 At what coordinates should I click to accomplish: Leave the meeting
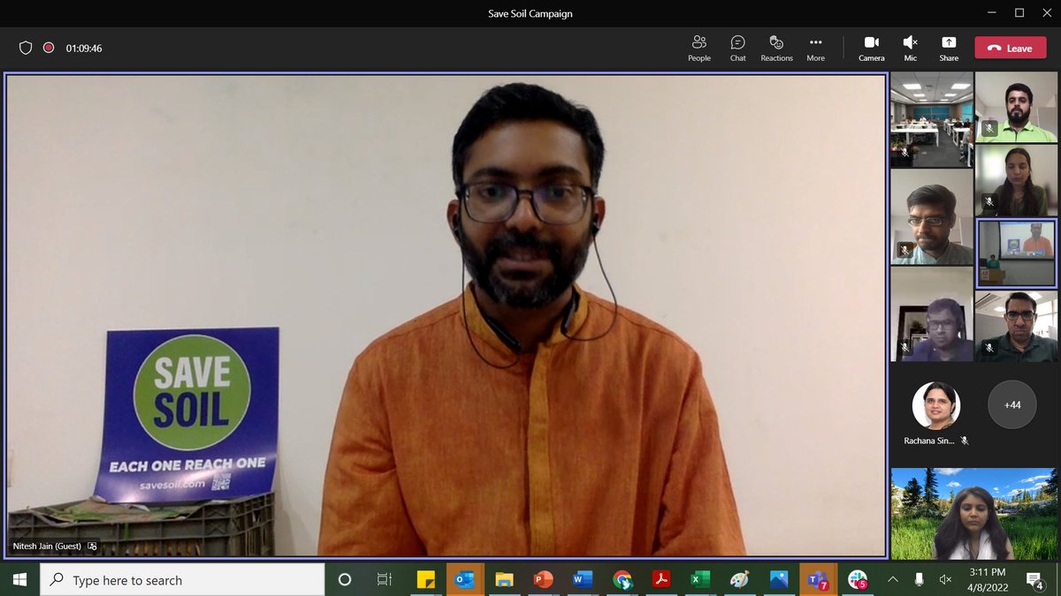point(1010,48)
